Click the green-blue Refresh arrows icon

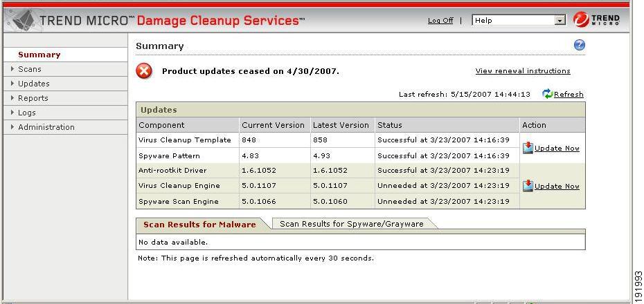click(x=548, y=94)
